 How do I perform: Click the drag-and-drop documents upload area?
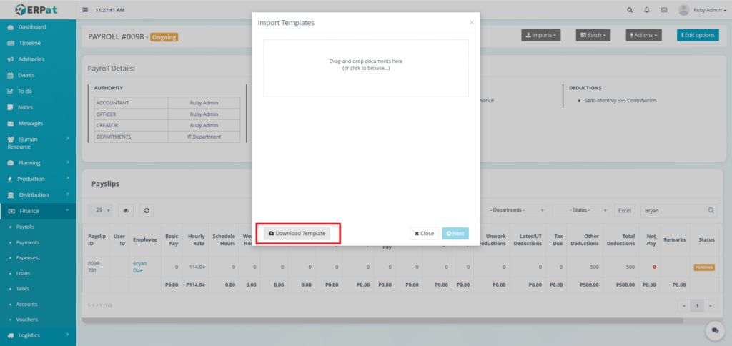366,68
